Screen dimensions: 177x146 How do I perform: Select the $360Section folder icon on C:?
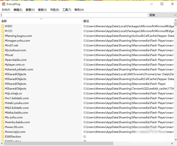3,136
